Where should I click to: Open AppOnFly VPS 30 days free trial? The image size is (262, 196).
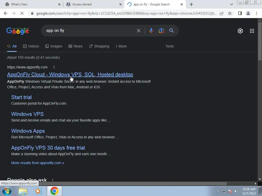coord(48,148)
